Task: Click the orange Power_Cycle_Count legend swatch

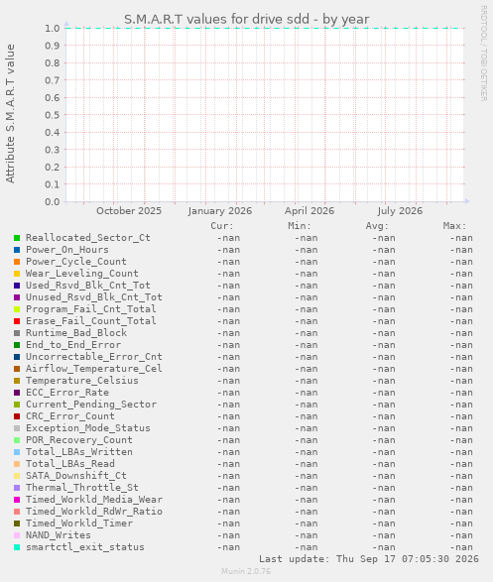Action: [x=17, y=262]
